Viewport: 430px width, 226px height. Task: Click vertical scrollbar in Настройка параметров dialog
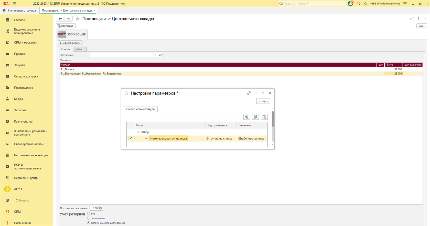point(273,119)
